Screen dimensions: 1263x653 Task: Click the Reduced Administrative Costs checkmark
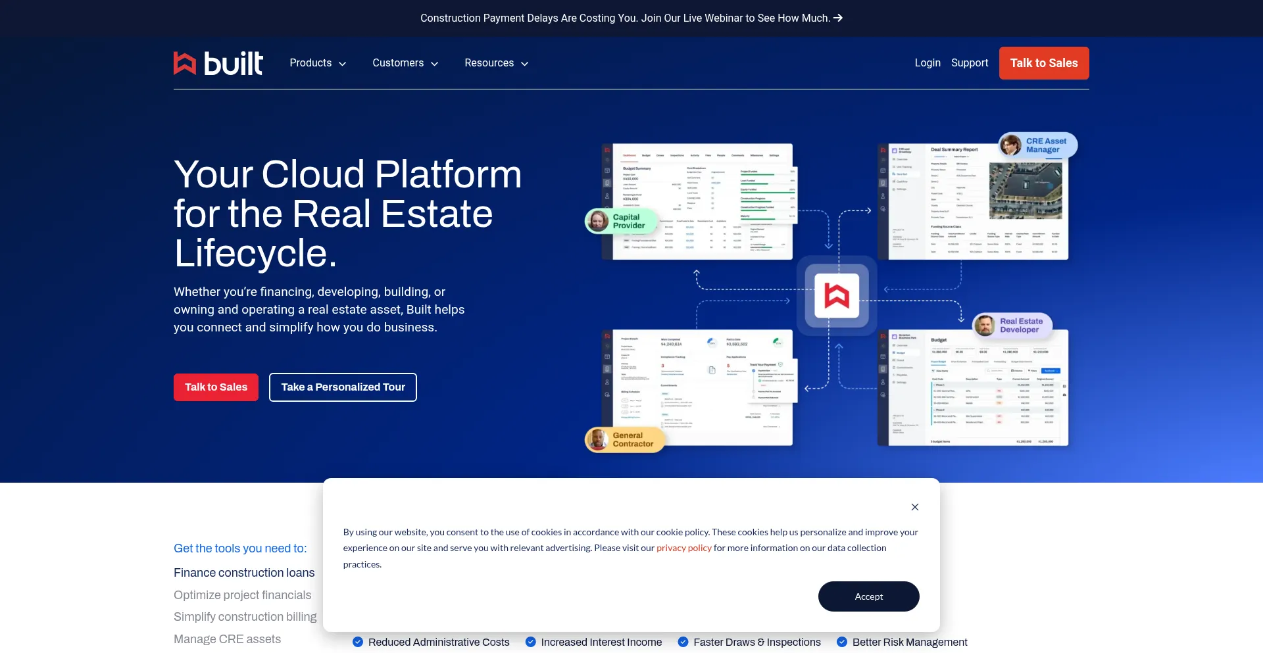click(x=358, y=642)
